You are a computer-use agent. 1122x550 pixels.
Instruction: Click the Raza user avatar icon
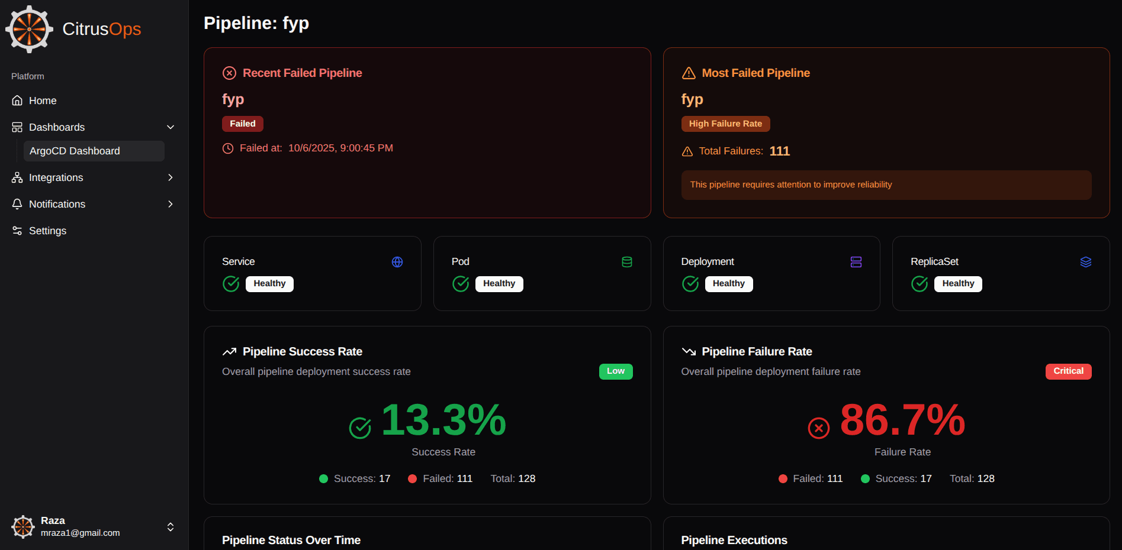23,526
